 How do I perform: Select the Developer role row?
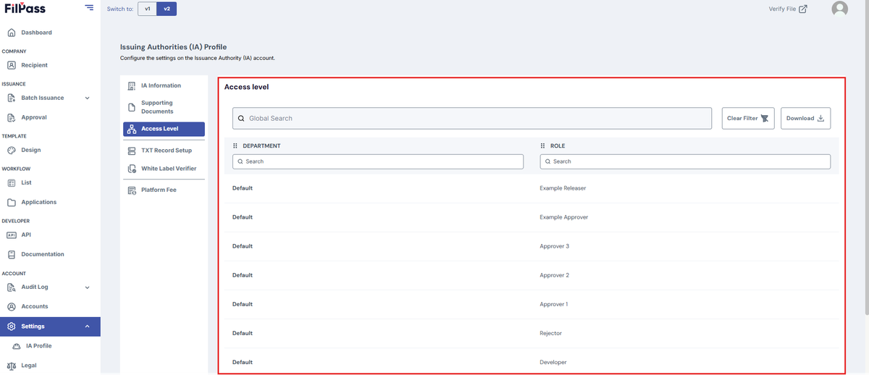[532, 362]
